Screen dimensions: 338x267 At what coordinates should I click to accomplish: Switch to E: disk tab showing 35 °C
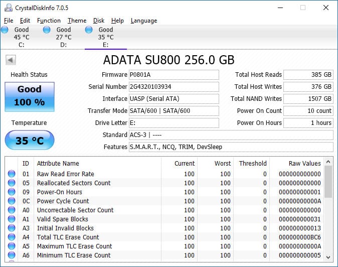click(106, 37)
